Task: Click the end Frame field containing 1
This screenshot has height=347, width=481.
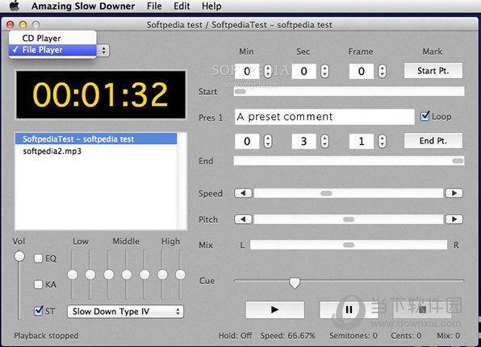Action: coord(361,141)
